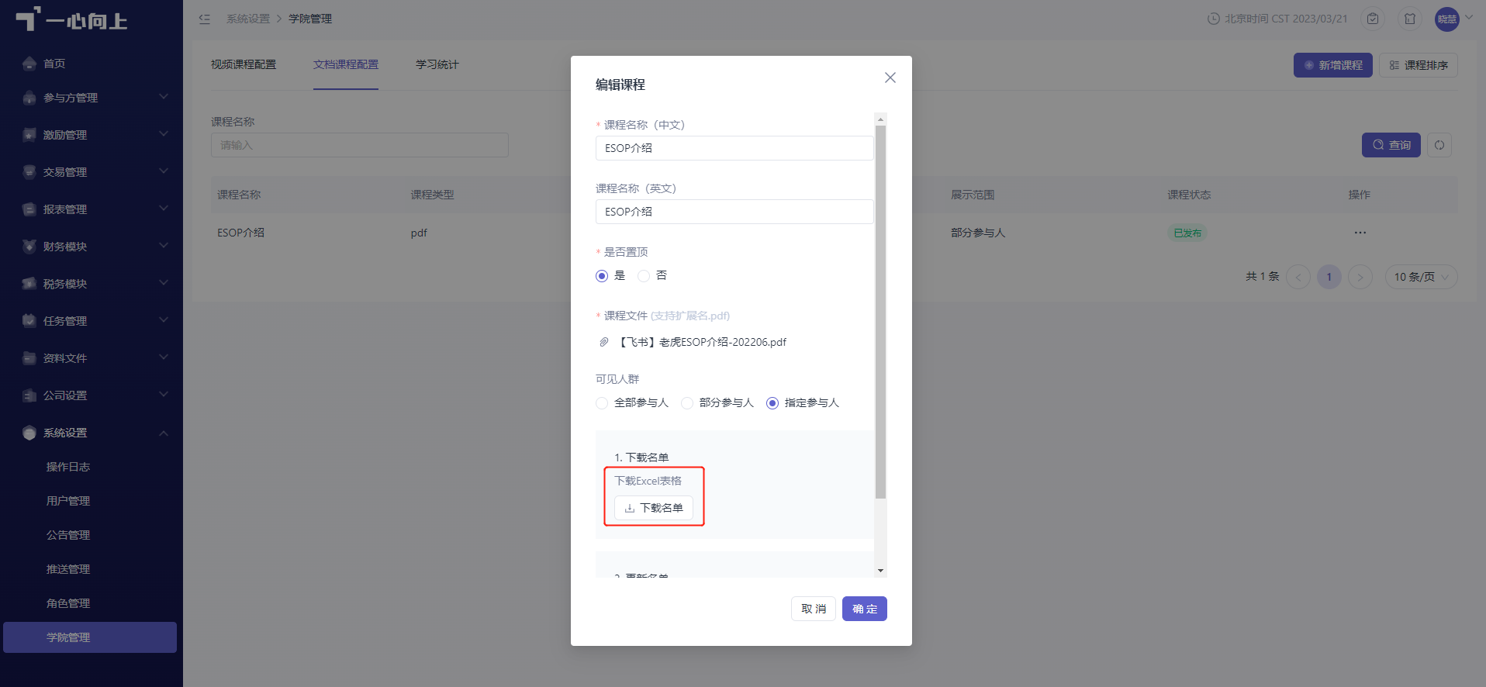Open the shirt theme icon in header

1410,19
